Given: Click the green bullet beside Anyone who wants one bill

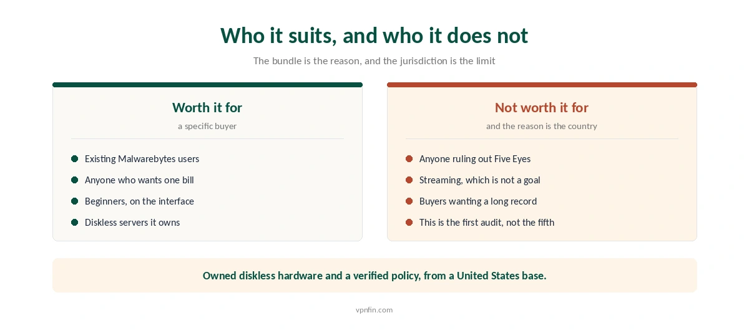Looking at the screenshot, I should 75,180.
